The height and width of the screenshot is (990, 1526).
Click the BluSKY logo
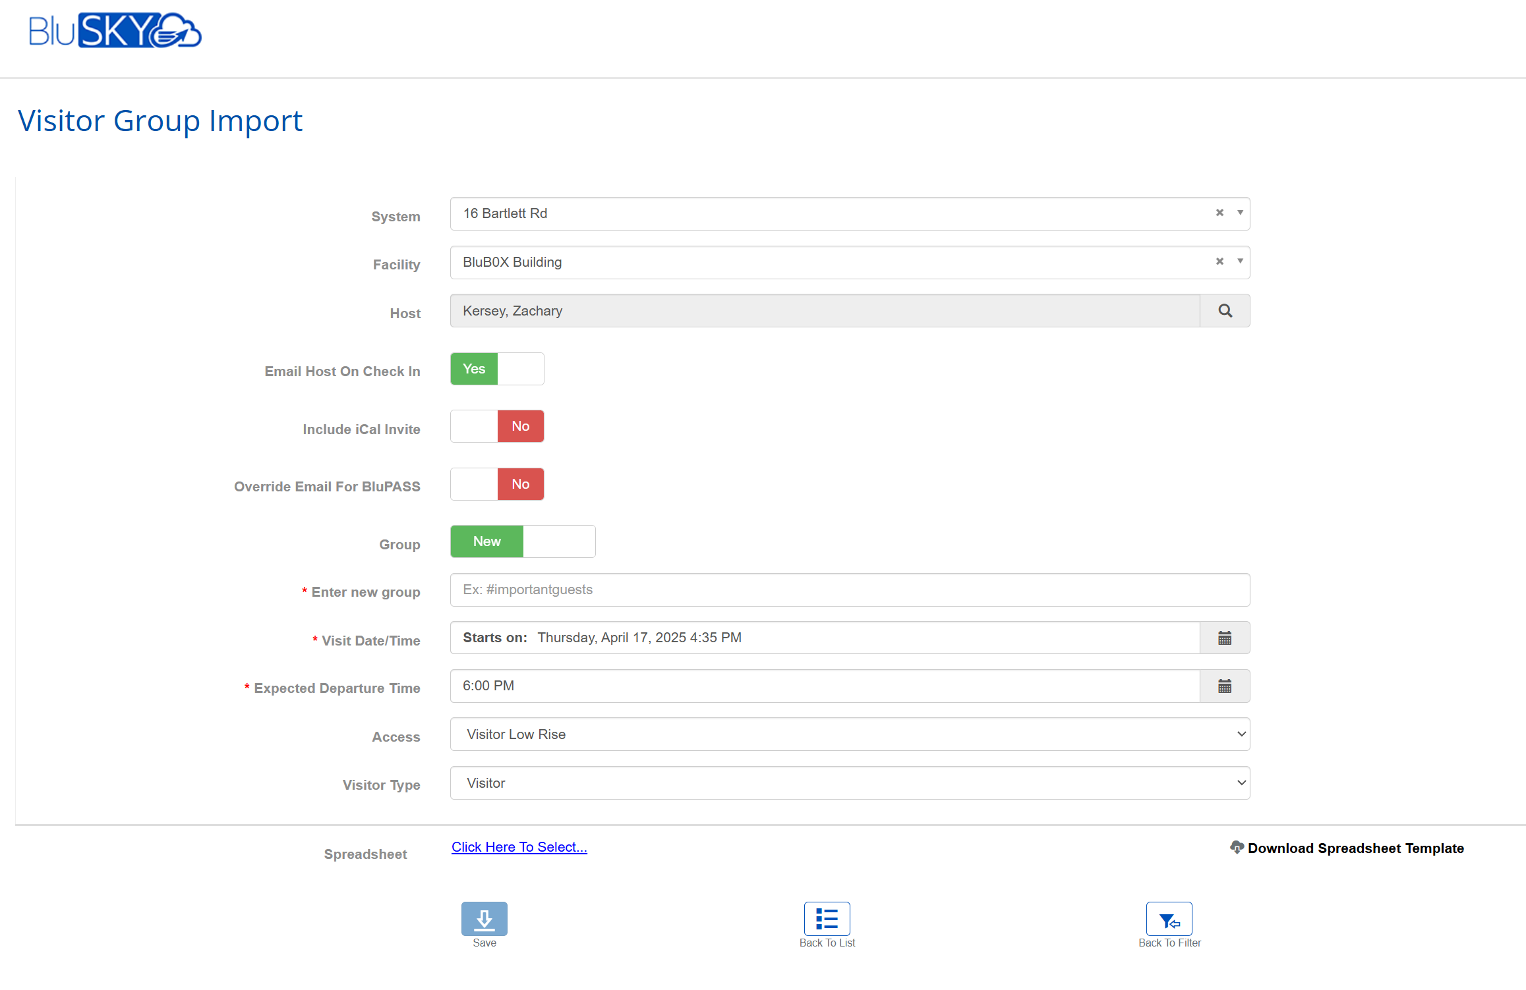[115, 30]
